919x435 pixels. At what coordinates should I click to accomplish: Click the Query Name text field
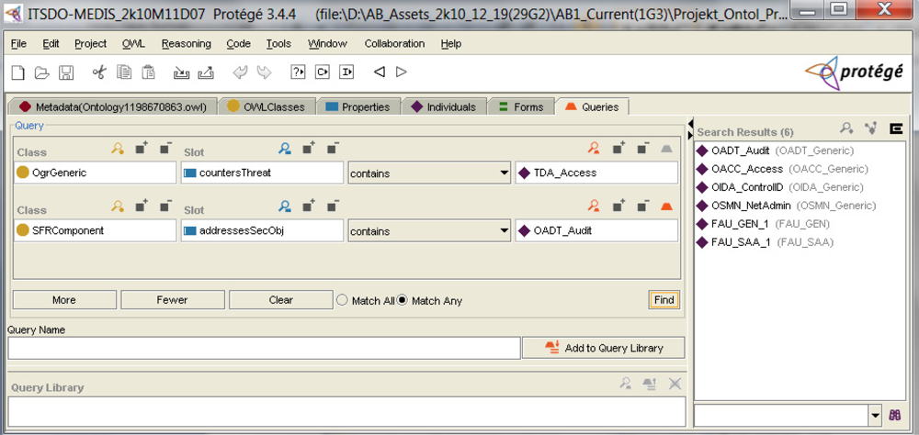click(x=264, y=348)
